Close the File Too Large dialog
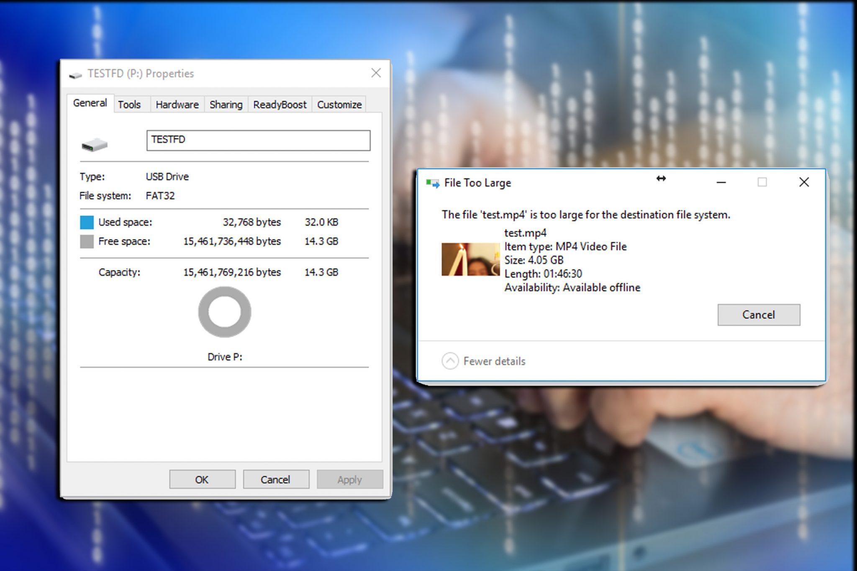 pos(804,182)
